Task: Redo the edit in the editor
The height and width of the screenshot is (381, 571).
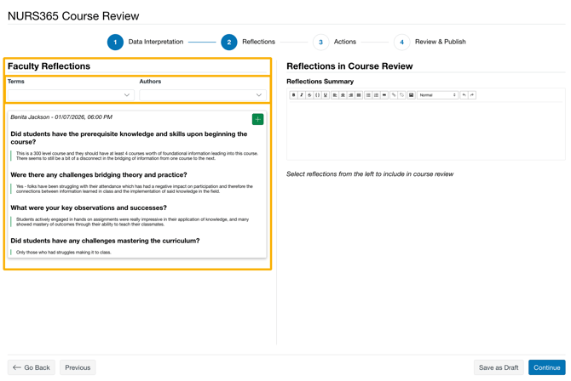Action: (x=472, y=95)
